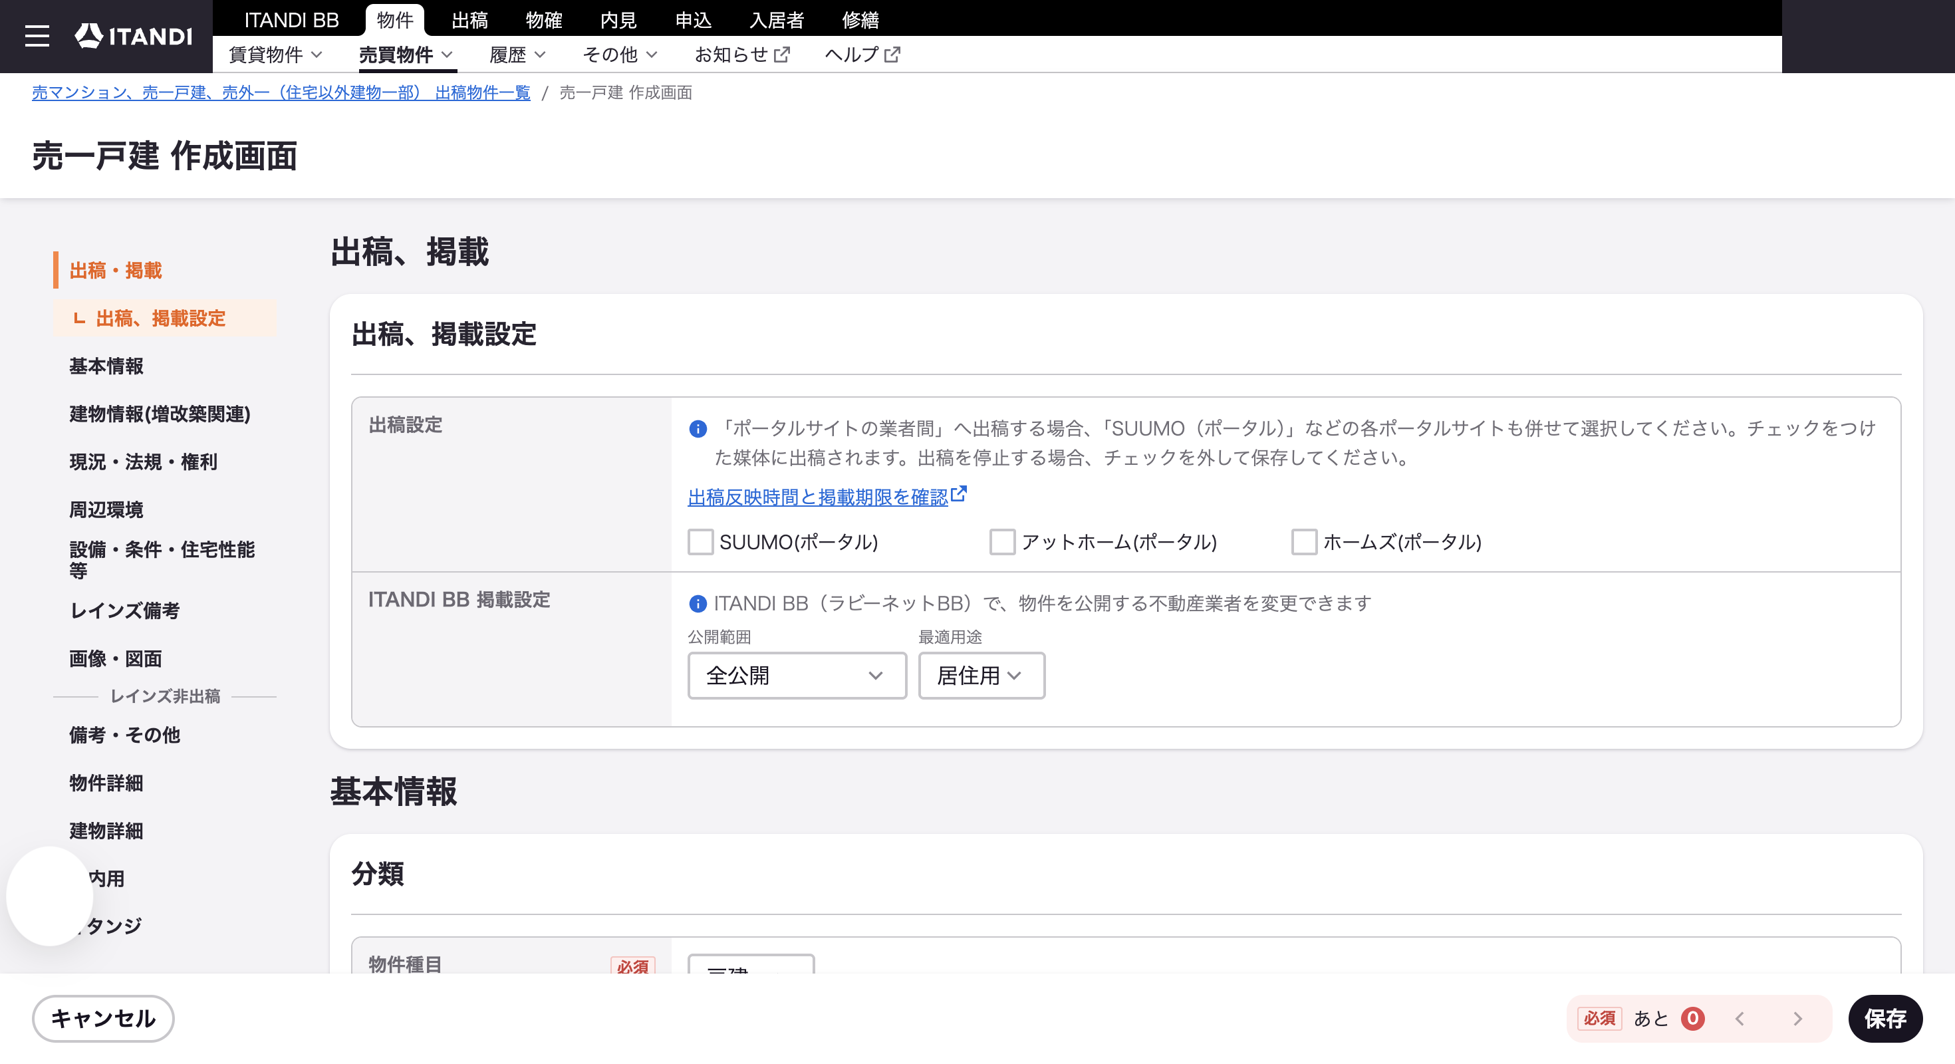Check the アットホーム(ポータル) checkbox
Screen dimensions: 1955x1064
(1002, 542)
